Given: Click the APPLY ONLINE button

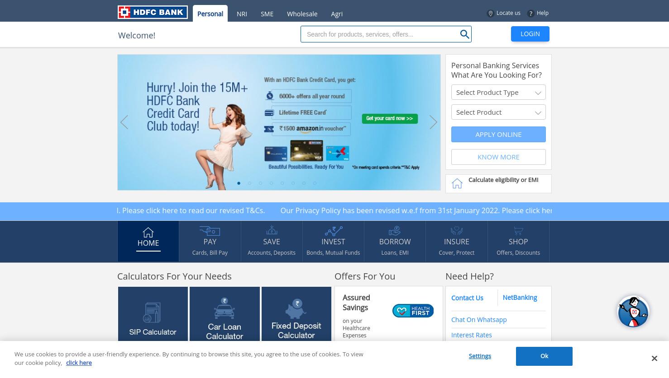Looking at the screenshot, I should pyautogui.click(x=498, y=135).
